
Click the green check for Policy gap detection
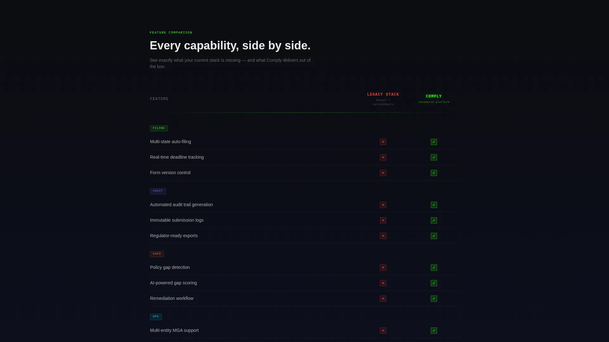pos(434,268)
